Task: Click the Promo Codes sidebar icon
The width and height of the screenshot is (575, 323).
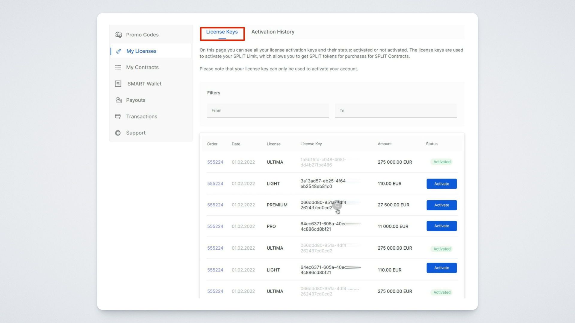Action: pyautogui.click(x=119, y=35)
